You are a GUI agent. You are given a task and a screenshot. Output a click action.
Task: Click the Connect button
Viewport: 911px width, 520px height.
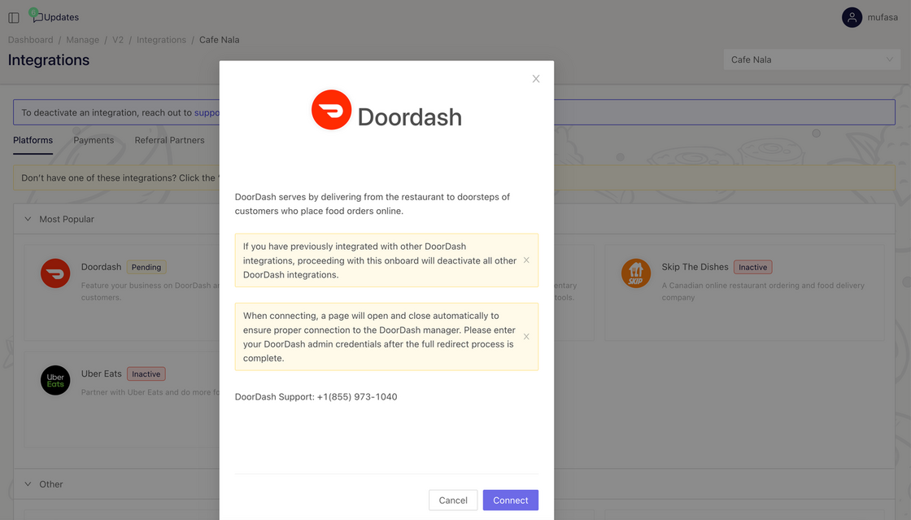[x=510, y=500]
